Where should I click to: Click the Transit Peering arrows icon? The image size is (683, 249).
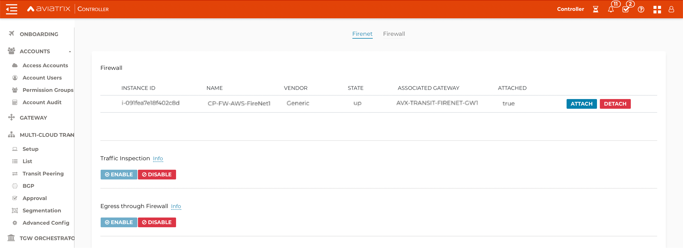[x=15, y=173]
